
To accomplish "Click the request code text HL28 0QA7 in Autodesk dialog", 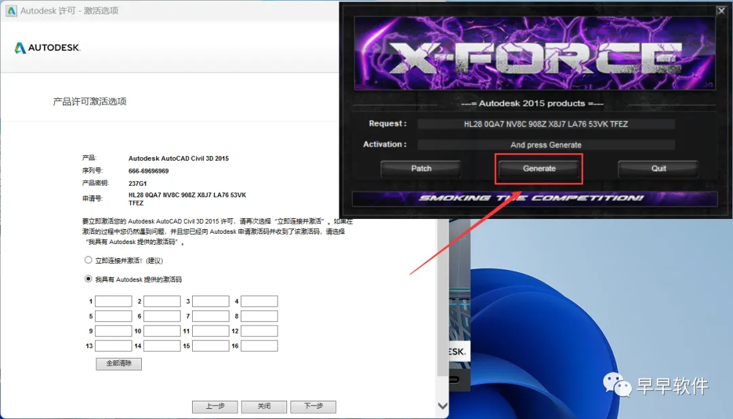I will click(187, 199).
